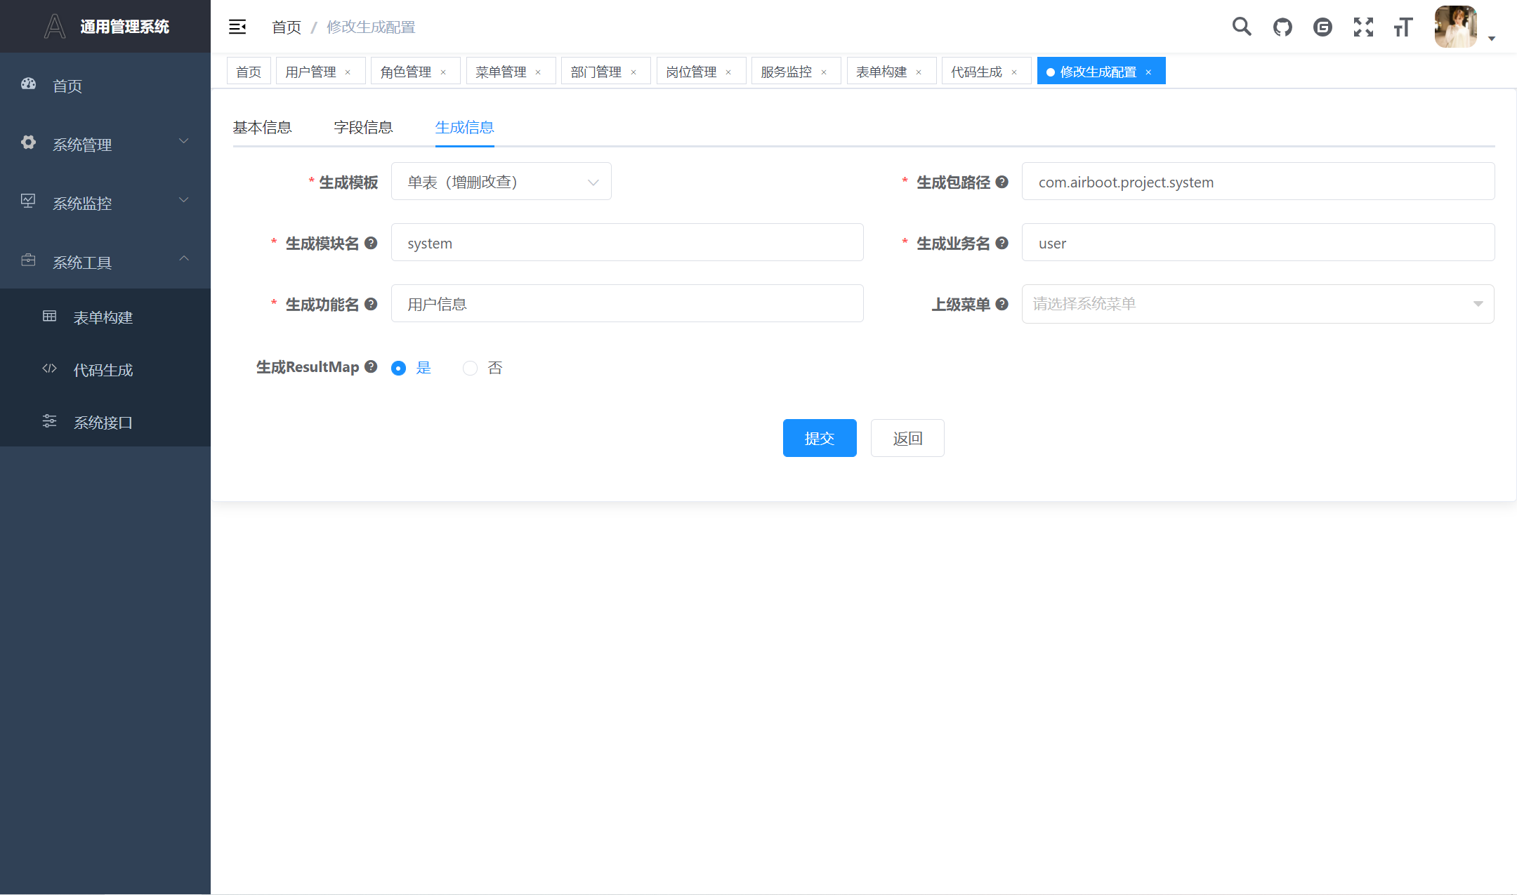Close the 服务监控 page tag
Image resolution: width=1517 pixels, height=895 pixels.
pos(824,72)
